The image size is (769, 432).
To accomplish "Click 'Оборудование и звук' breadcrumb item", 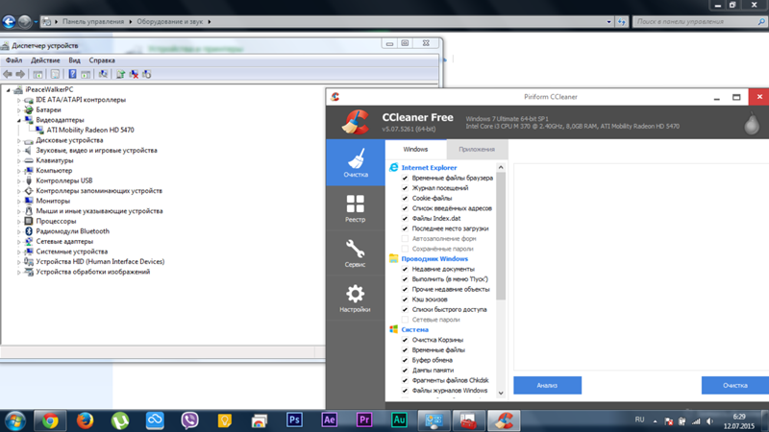I will (x=170, y=21).
